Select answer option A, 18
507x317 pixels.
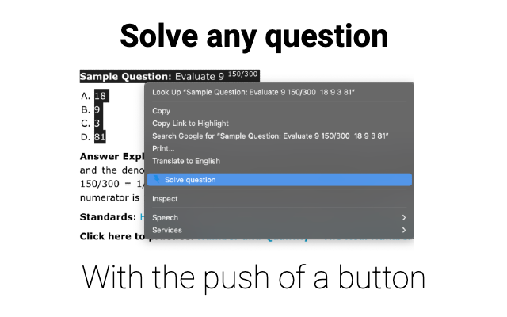tap(100, 97)
